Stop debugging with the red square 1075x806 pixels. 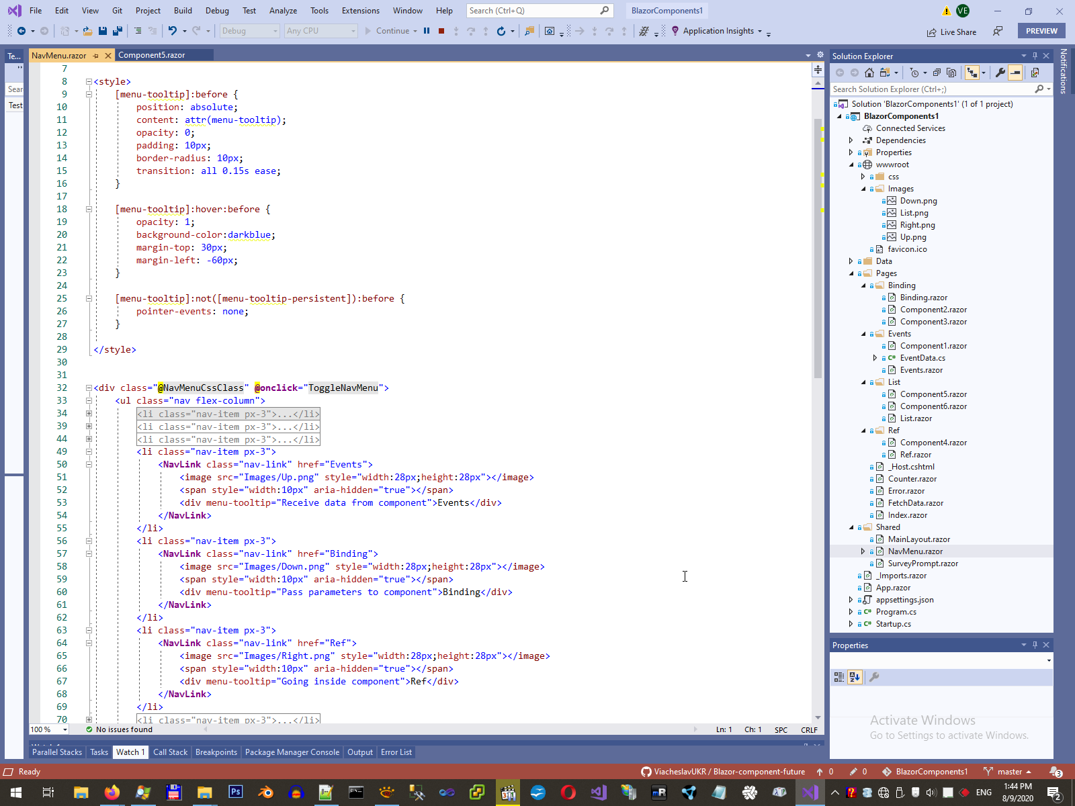(441, 31)
